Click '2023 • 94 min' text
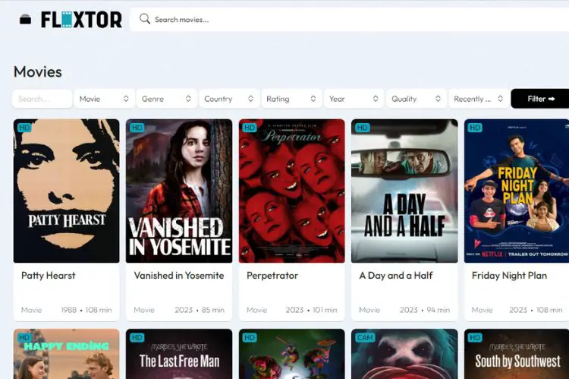The image size is (569, 379). 425,310
